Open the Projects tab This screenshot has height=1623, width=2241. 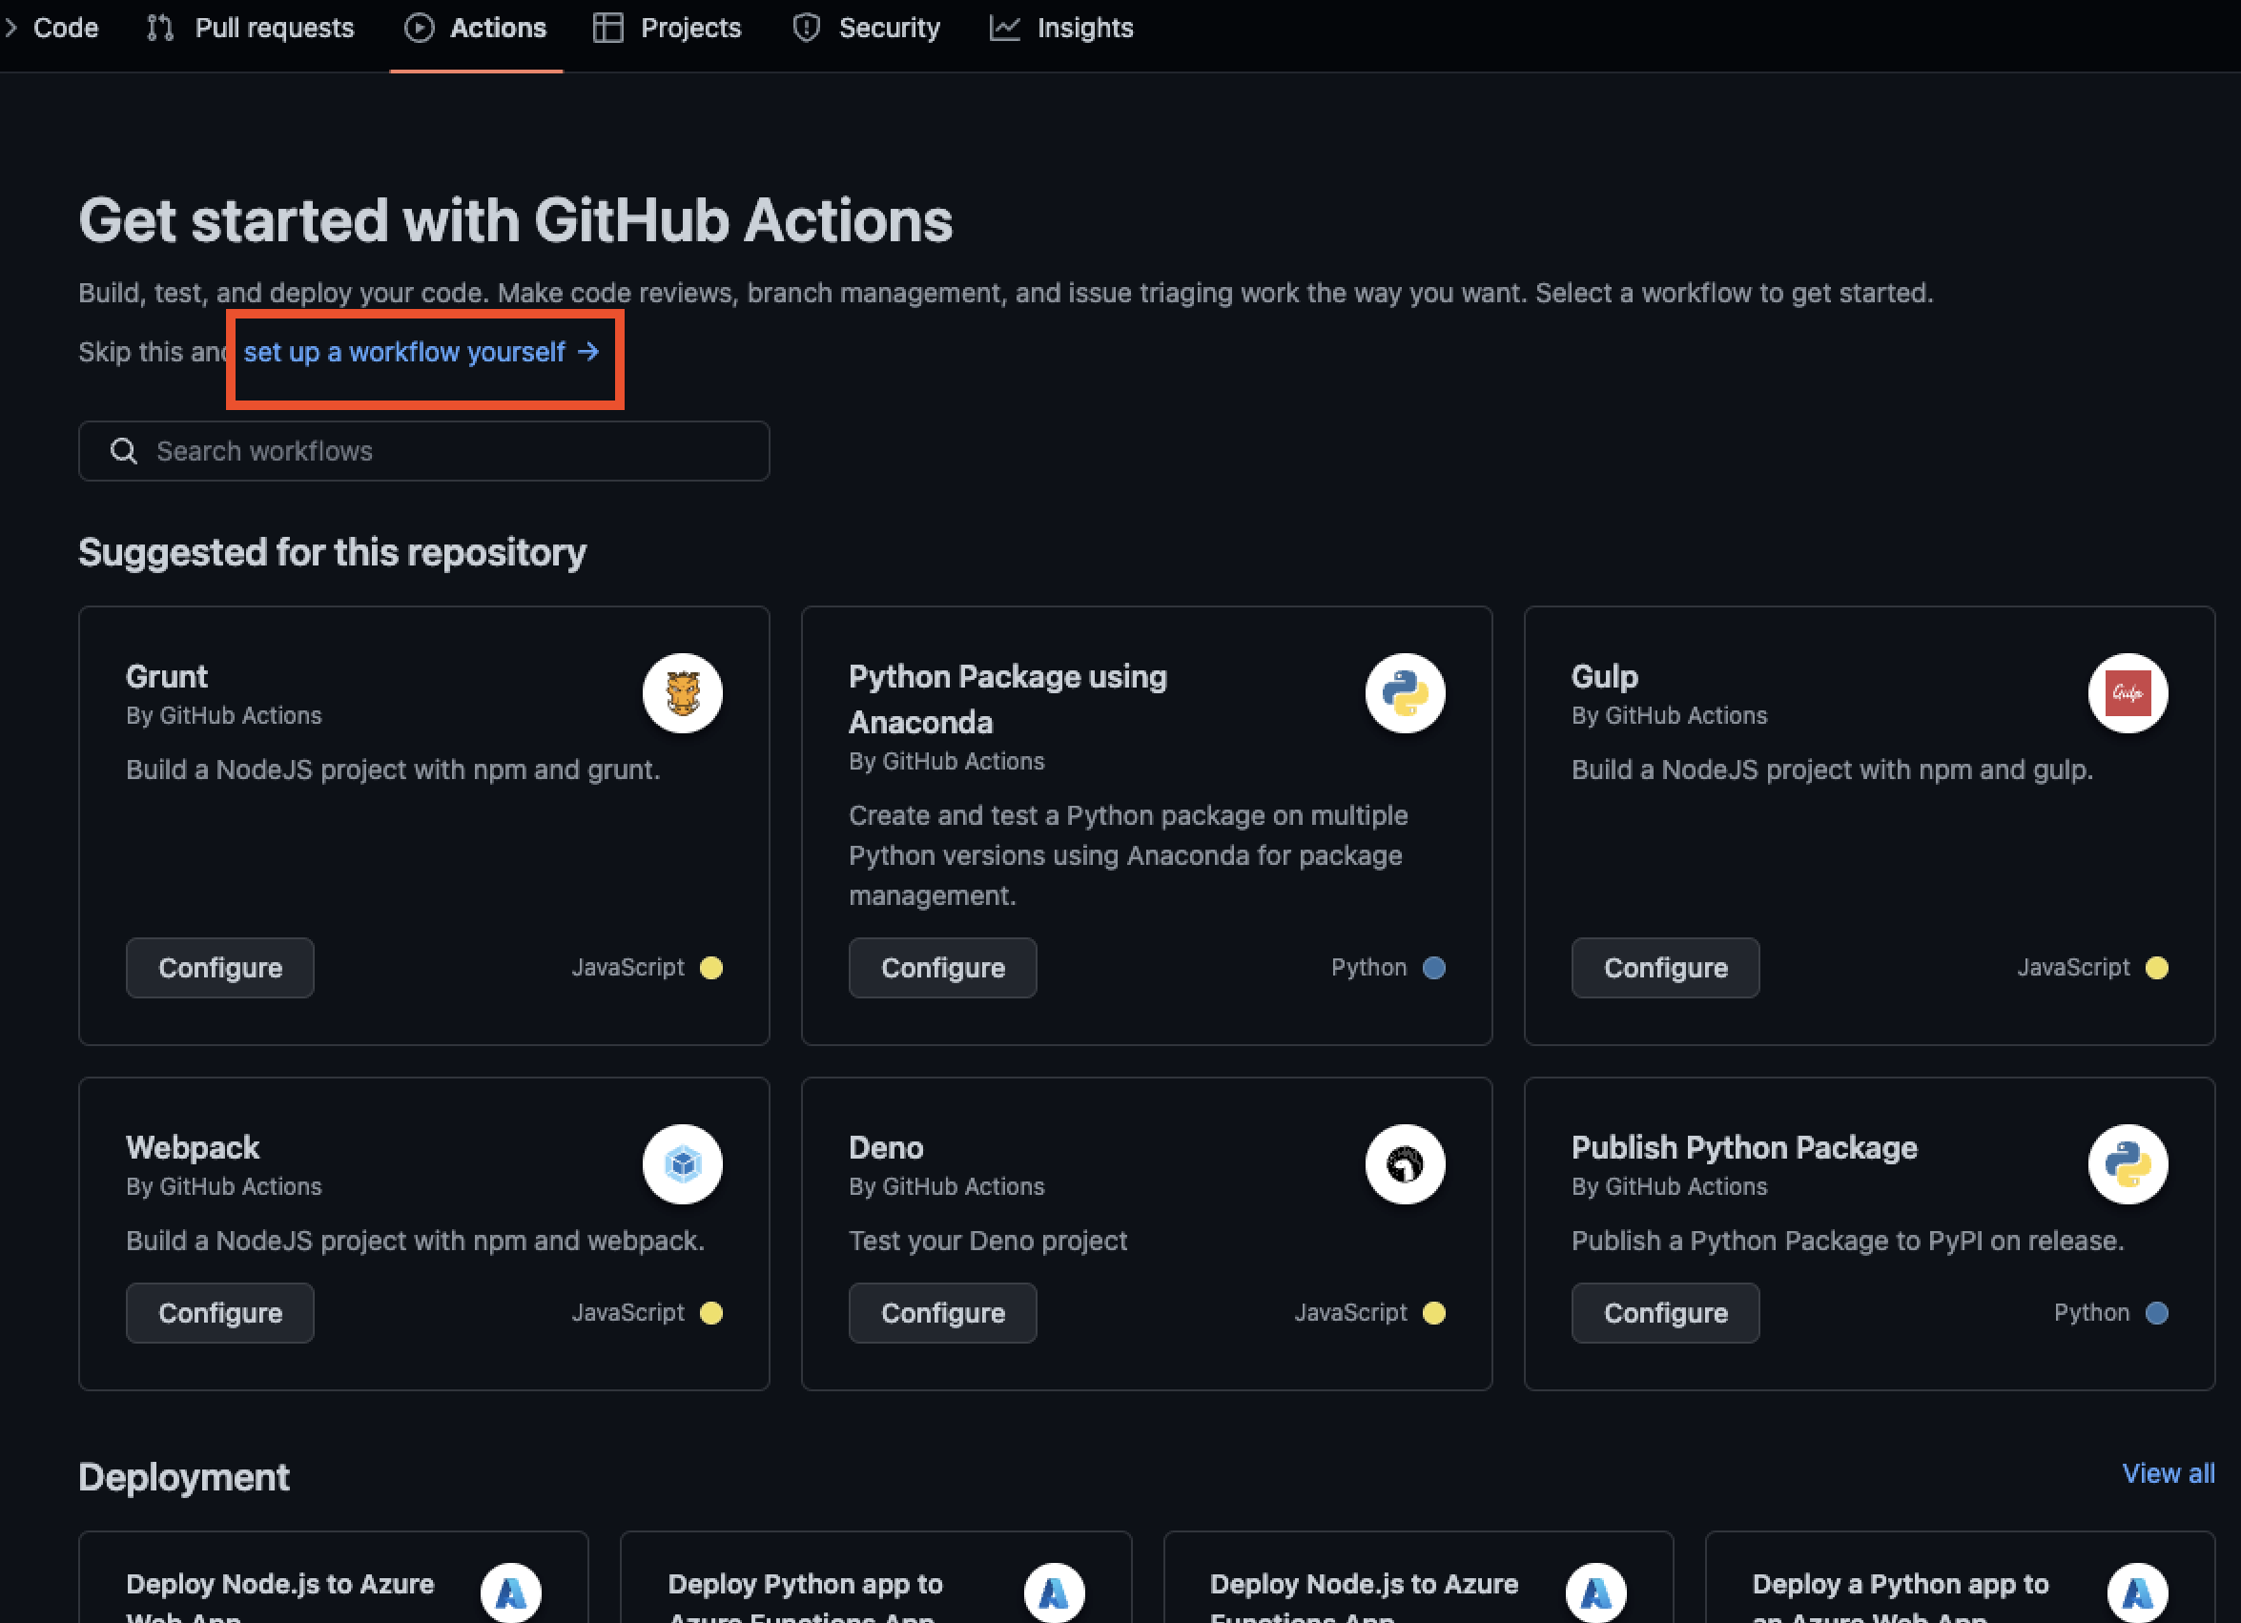(689, 27)
